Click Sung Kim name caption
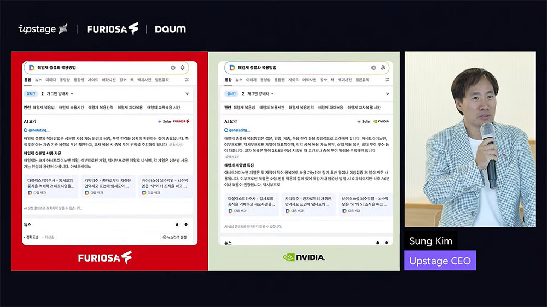 [x=431, y=241]
